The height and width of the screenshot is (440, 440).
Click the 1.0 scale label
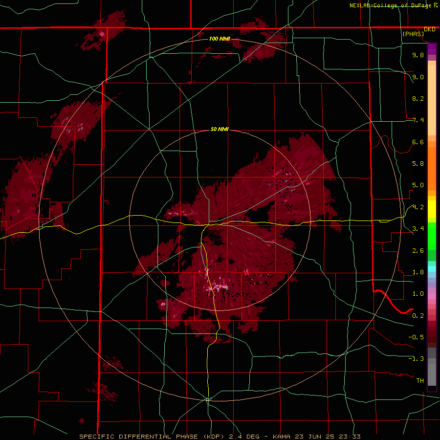418,294
